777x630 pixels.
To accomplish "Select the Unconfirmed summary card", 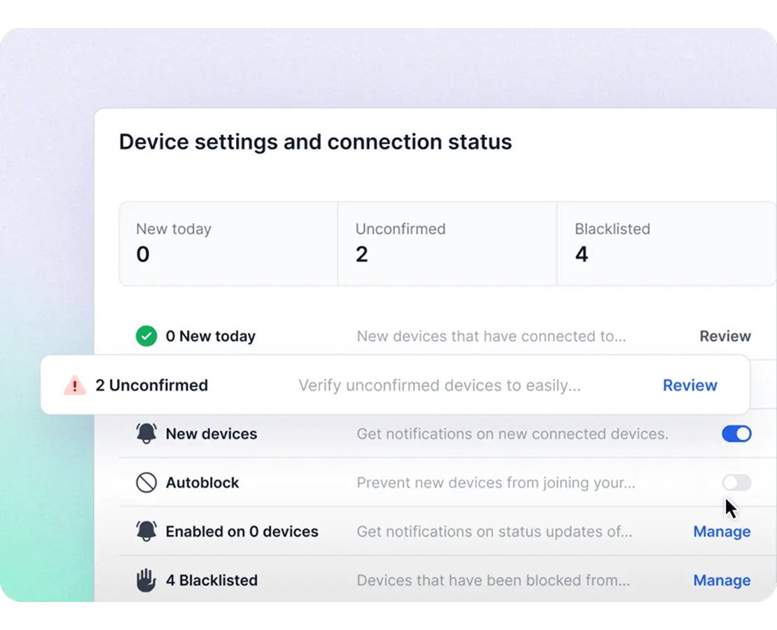I will [447, 244].
